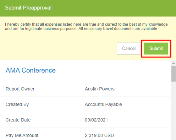The height and width of the screenshot is (140, 176).
Task: Click the scrollbar up arrow
Action: (174, 63)
